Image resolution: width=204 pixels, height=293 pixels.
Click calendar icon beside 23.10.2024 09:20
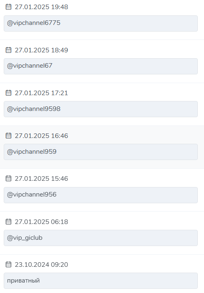point(8,264)
